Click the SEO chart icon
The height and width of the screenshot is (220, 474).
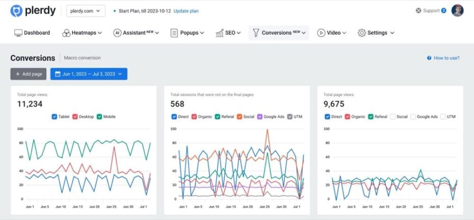(x=219, y=33)
